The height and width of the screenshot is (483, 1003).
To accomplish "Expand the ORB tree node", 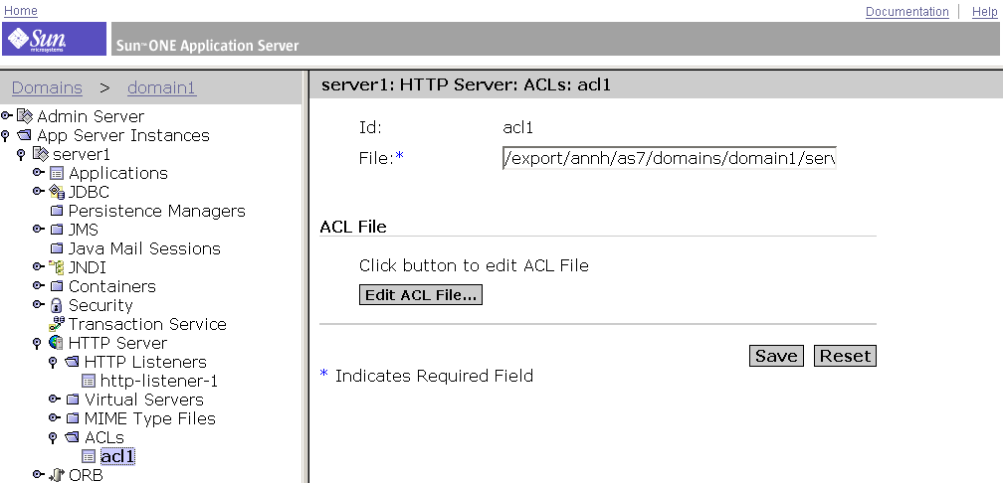I will [39, 474].
